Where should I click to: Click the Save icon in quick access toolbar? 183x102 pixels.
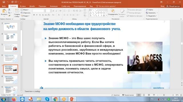pos(4,2)
